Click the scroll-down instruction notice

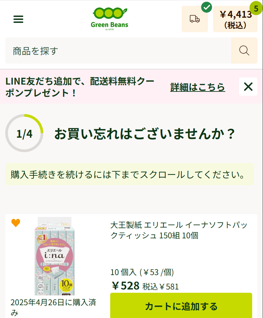pos(129,174)
